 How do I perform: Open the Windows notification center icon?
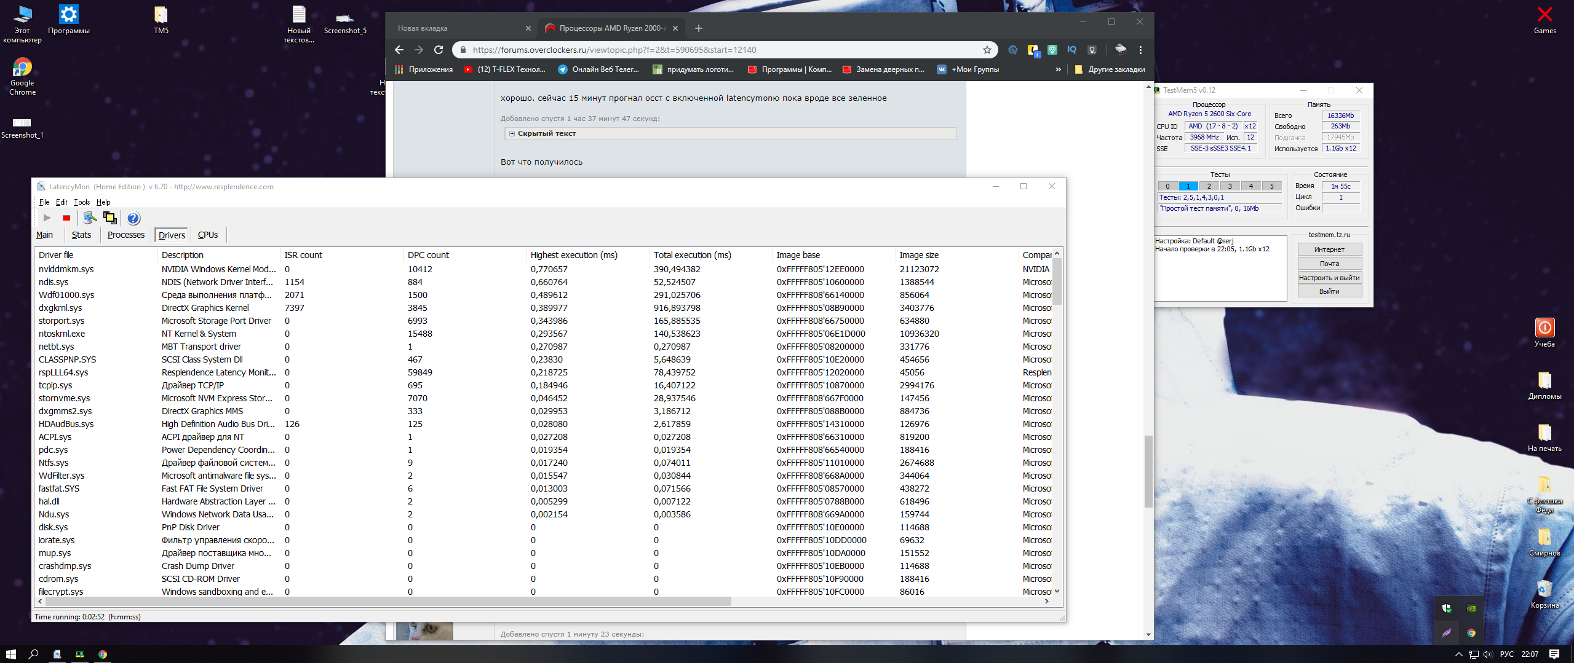[1554, 654]
